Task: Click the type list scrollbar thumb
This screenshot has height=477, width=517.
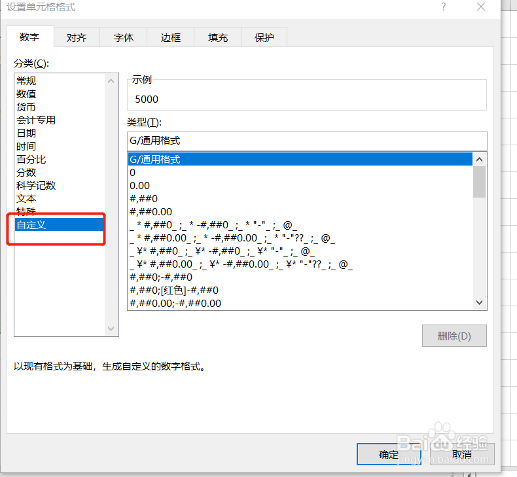Action: point(480,182)
